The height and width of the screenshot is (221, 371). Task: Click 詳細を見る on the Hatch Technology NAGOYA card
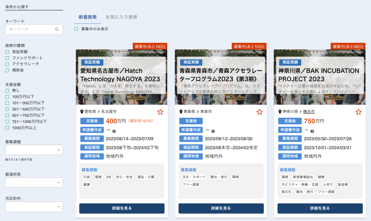pos(122,208)
